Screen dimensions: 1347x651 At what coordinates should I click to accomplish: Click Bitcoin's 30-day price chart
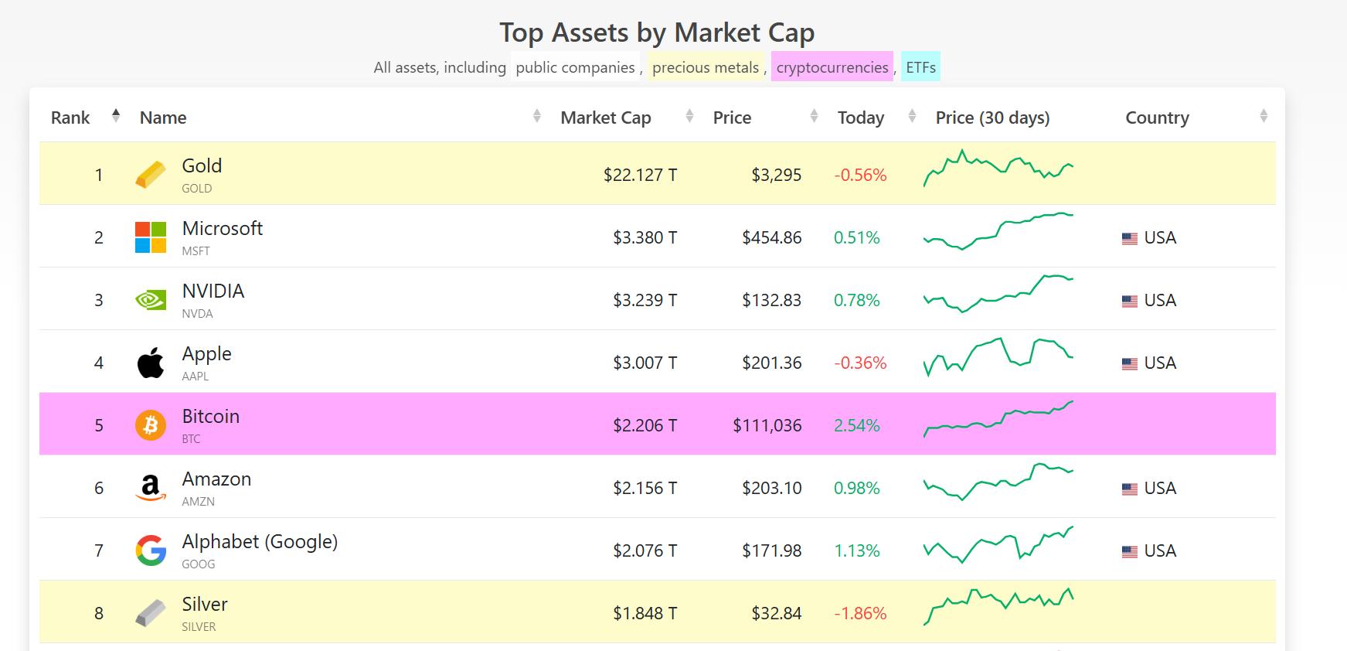(998, 419)
